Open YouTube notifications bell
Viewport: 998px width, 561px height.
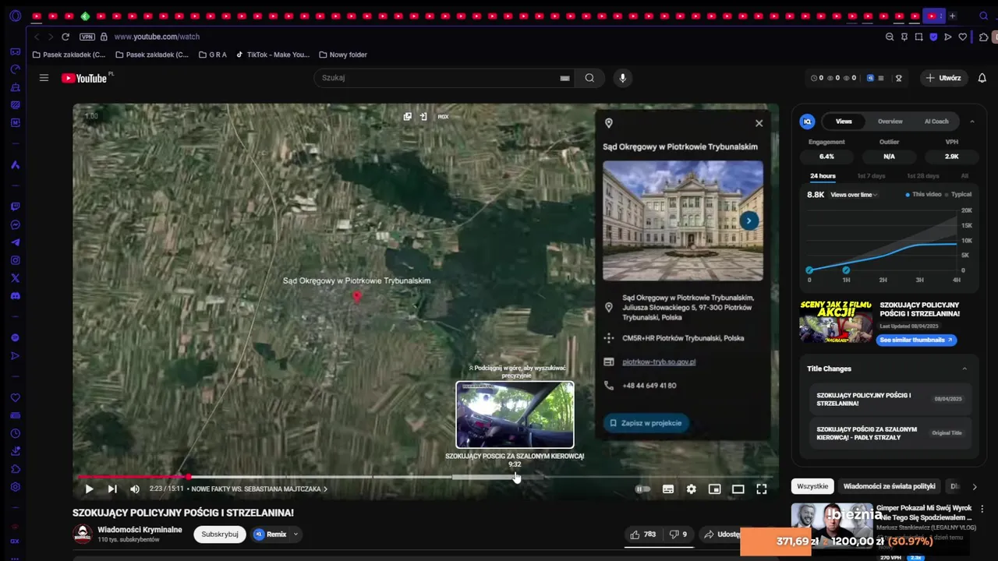982,78
